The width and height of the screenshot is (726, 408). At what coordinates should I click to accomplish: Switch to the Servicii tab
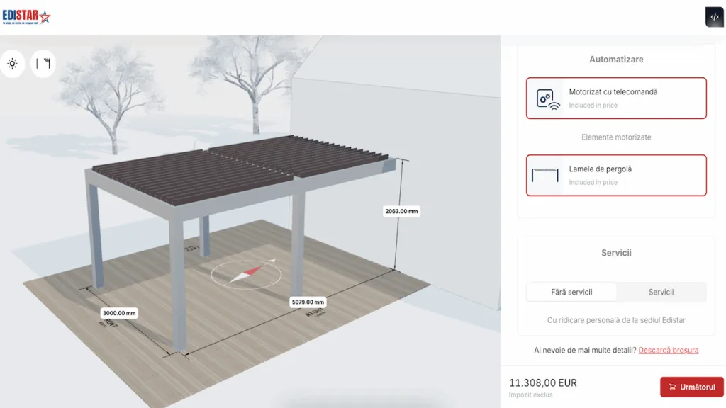point(661,292)
